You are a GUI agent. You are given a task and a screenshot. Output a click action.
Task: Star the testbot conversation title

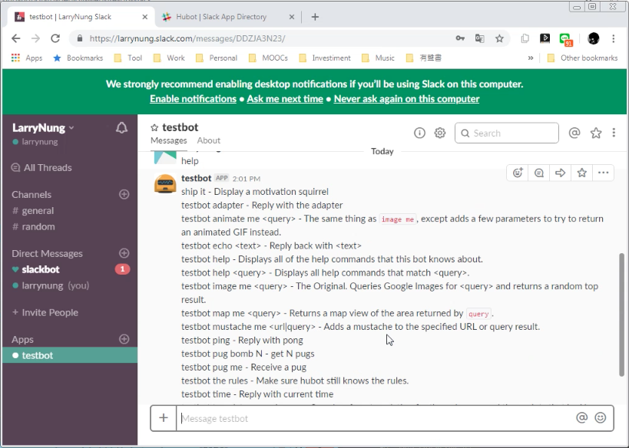[x=154, y=128]
